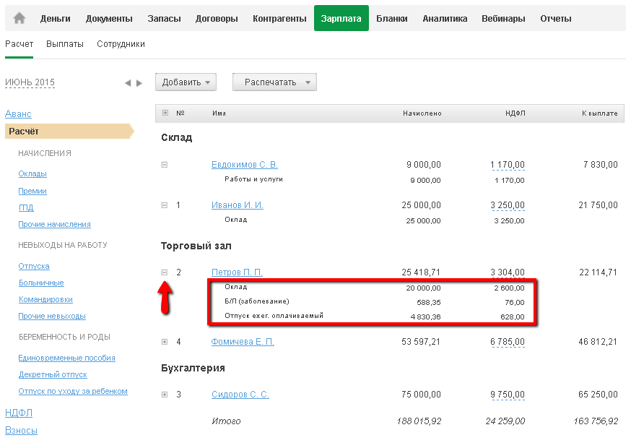Click НДФЛ amount 6 785,00 for Фомичева
631x443 pixels.
tap(508, 342)
